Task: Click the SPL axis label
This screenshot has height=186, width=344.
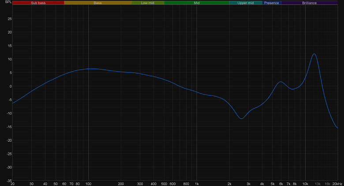Action: coord(8,2)
